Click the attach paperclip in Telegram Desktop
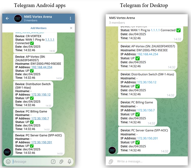The image size is (191, 168). tap(111, 162)
